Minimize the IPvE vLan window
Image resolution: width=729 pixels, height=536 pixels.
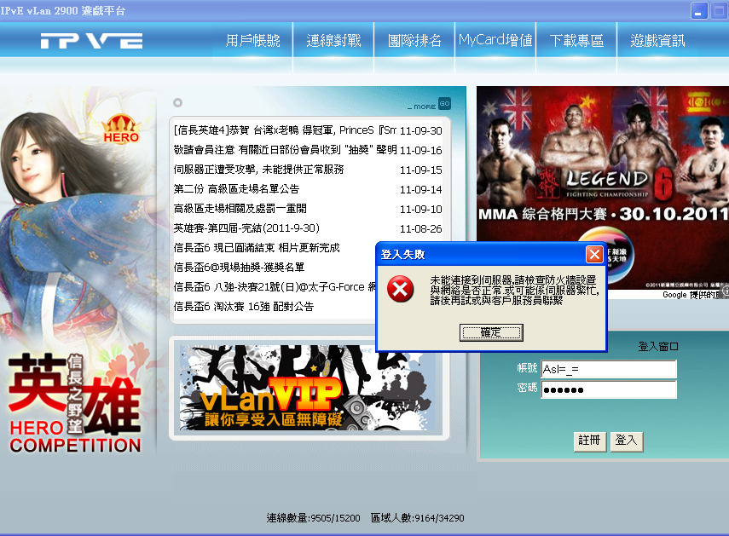coord(699,11)
